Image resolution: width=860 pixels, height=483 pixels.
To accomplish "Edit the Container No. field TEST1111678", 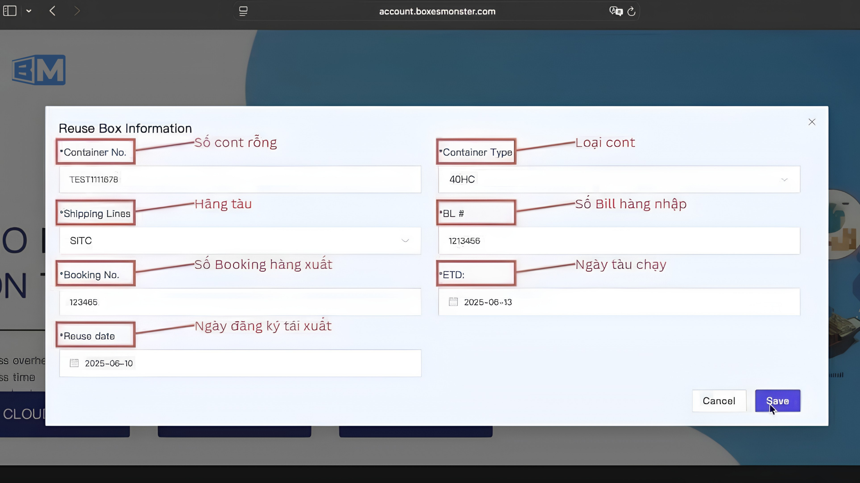I will tap(240, 180).
